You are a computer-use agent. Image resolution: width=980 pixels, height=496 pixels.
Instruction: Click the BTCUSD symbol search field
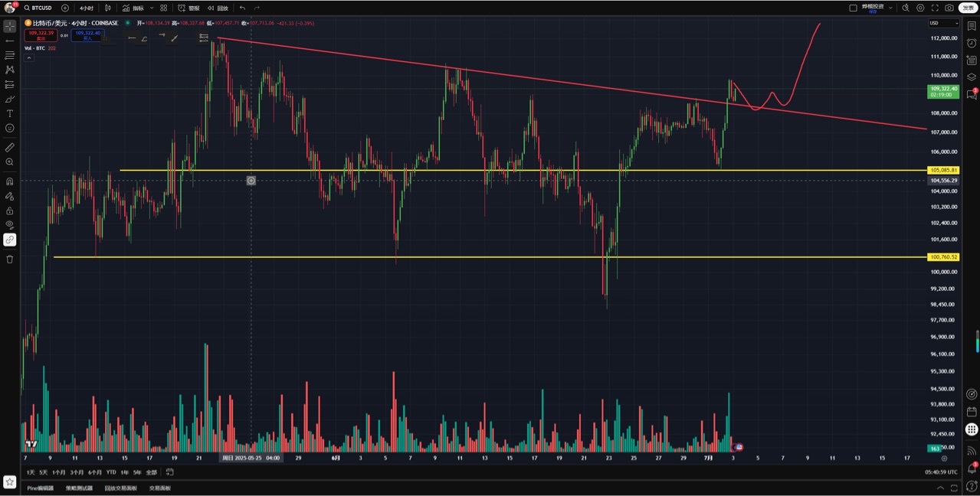pos(41,8)
